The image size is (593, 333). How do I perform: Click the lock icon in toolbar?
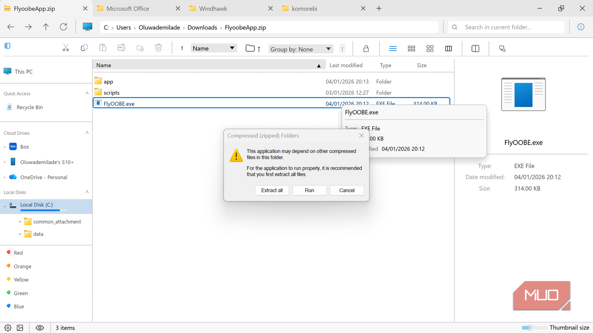[x=366, y=48]
